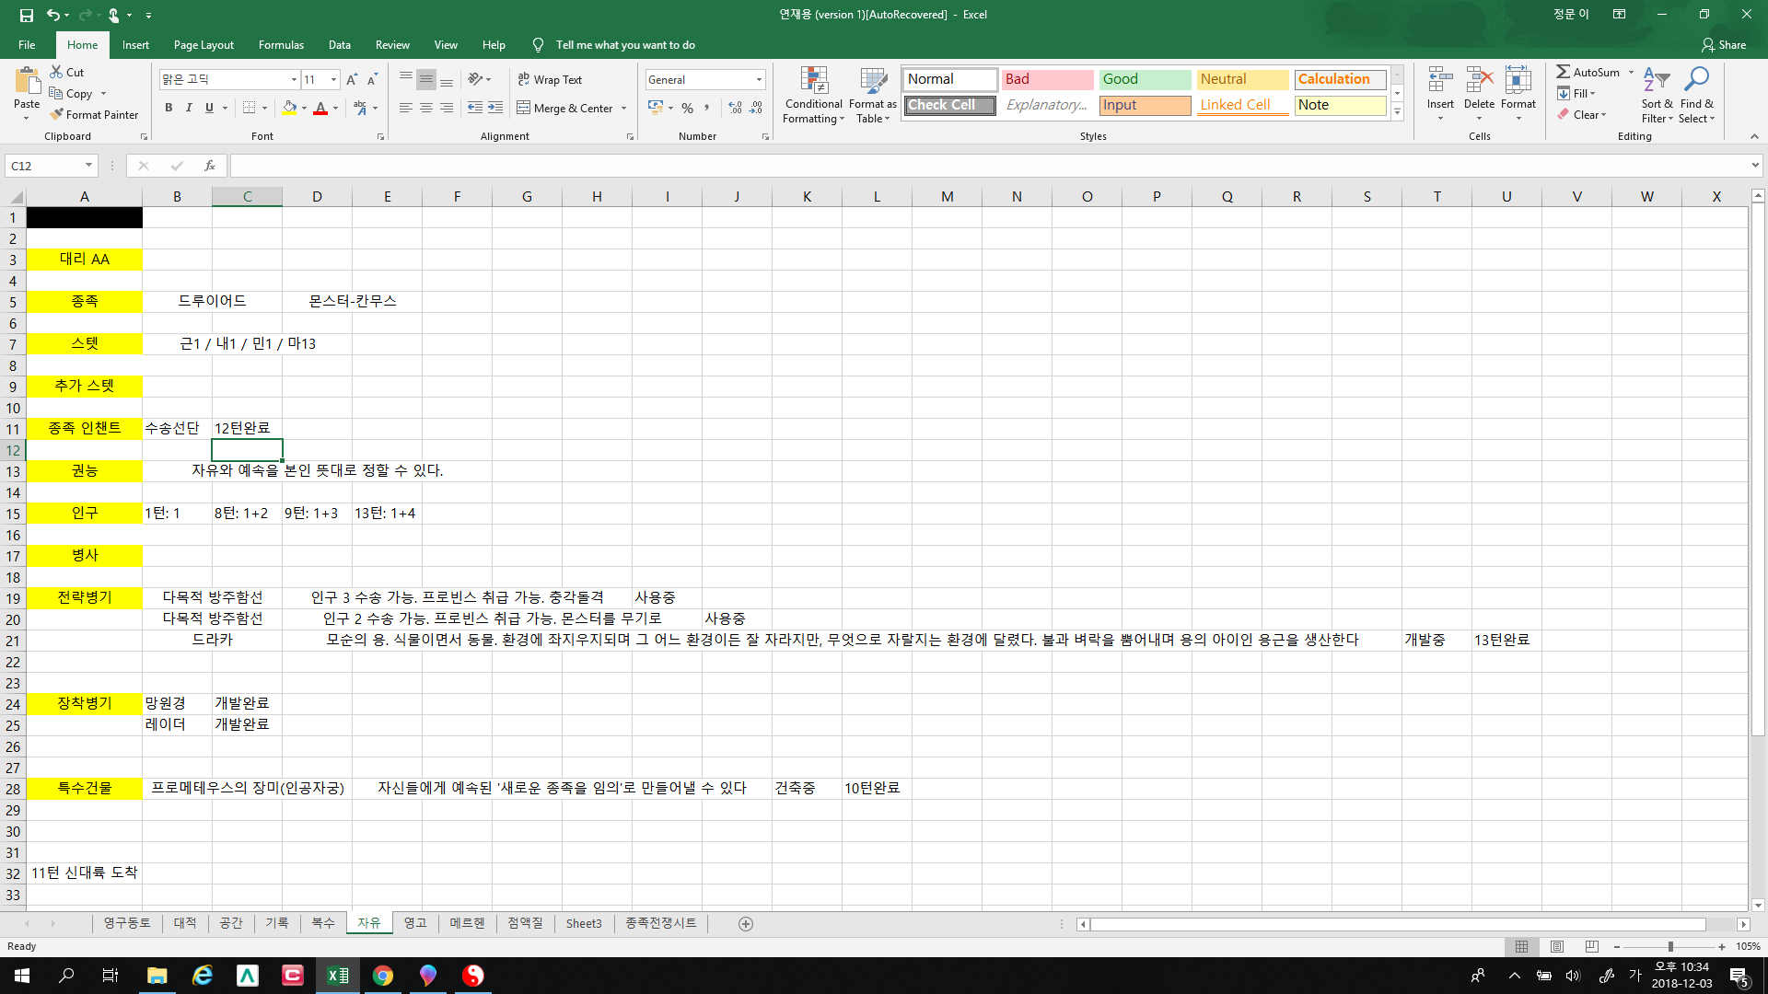Open the Page Layout ribbon tab

tap(204, 44)
